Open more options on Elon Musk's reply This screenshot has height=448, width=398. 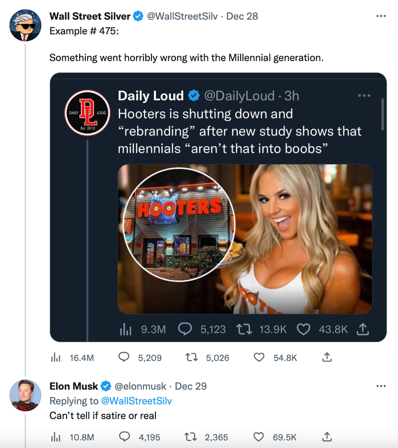click(381, 386)
